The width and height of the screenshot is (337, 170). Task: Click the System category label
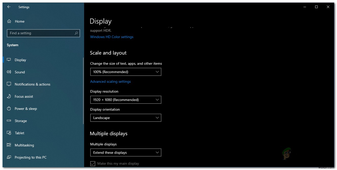[13, 45]
